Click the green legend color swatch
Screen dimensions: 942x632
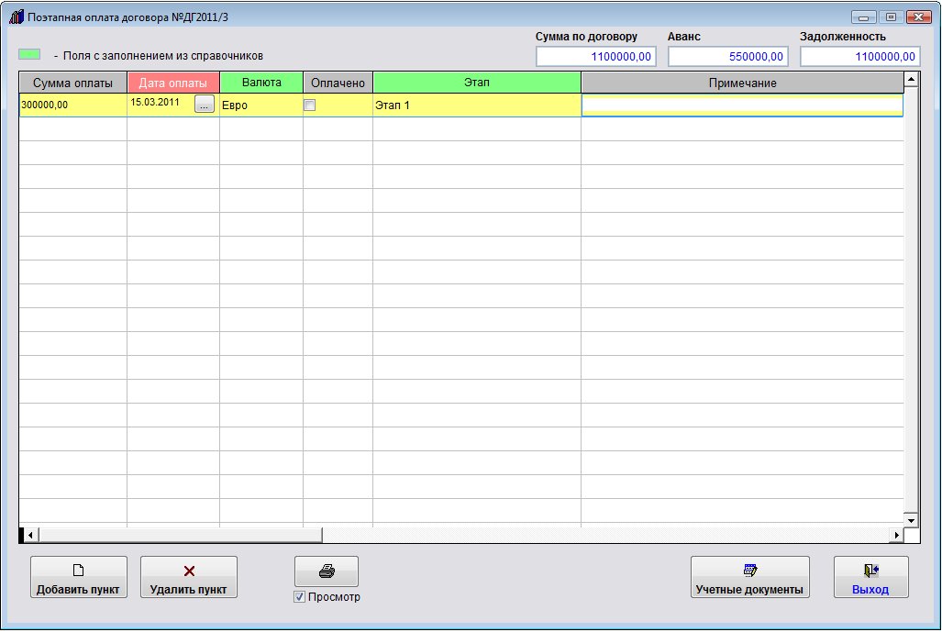(x=29, y=55)
